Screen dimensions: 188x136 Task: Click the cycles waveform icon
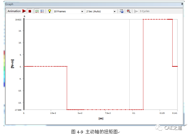point(136,11)
